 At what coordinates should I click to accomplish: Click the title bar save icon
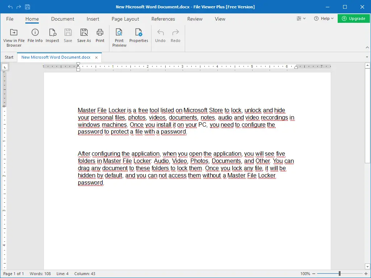pyautogui.click(x=28, y=7)
